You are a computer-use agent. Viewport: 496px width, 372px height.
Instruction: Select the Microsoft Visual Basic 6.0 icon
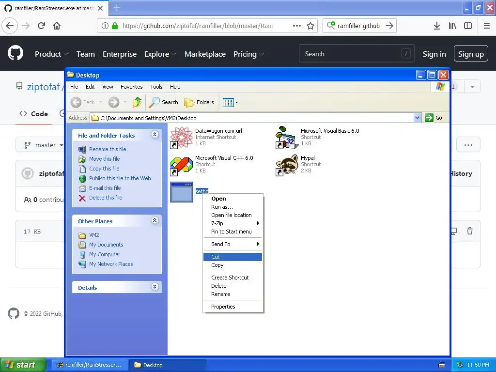[x=287, y=138]
